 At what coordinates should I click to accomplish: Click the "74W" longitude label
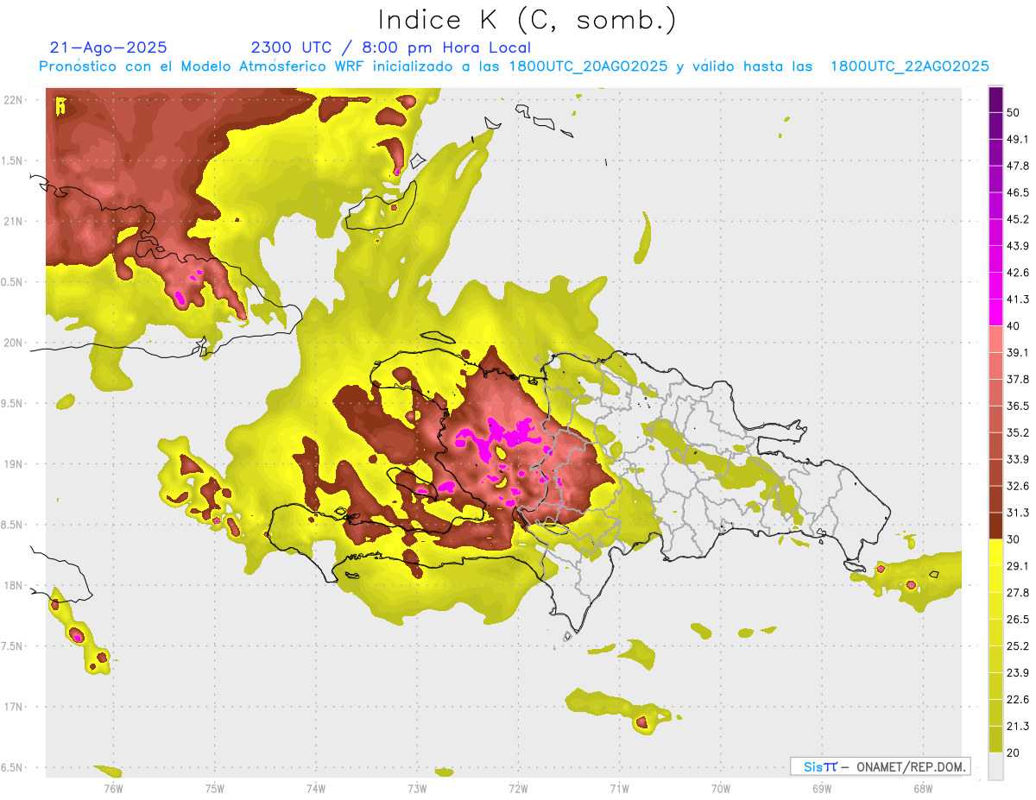tap(316, 788)
